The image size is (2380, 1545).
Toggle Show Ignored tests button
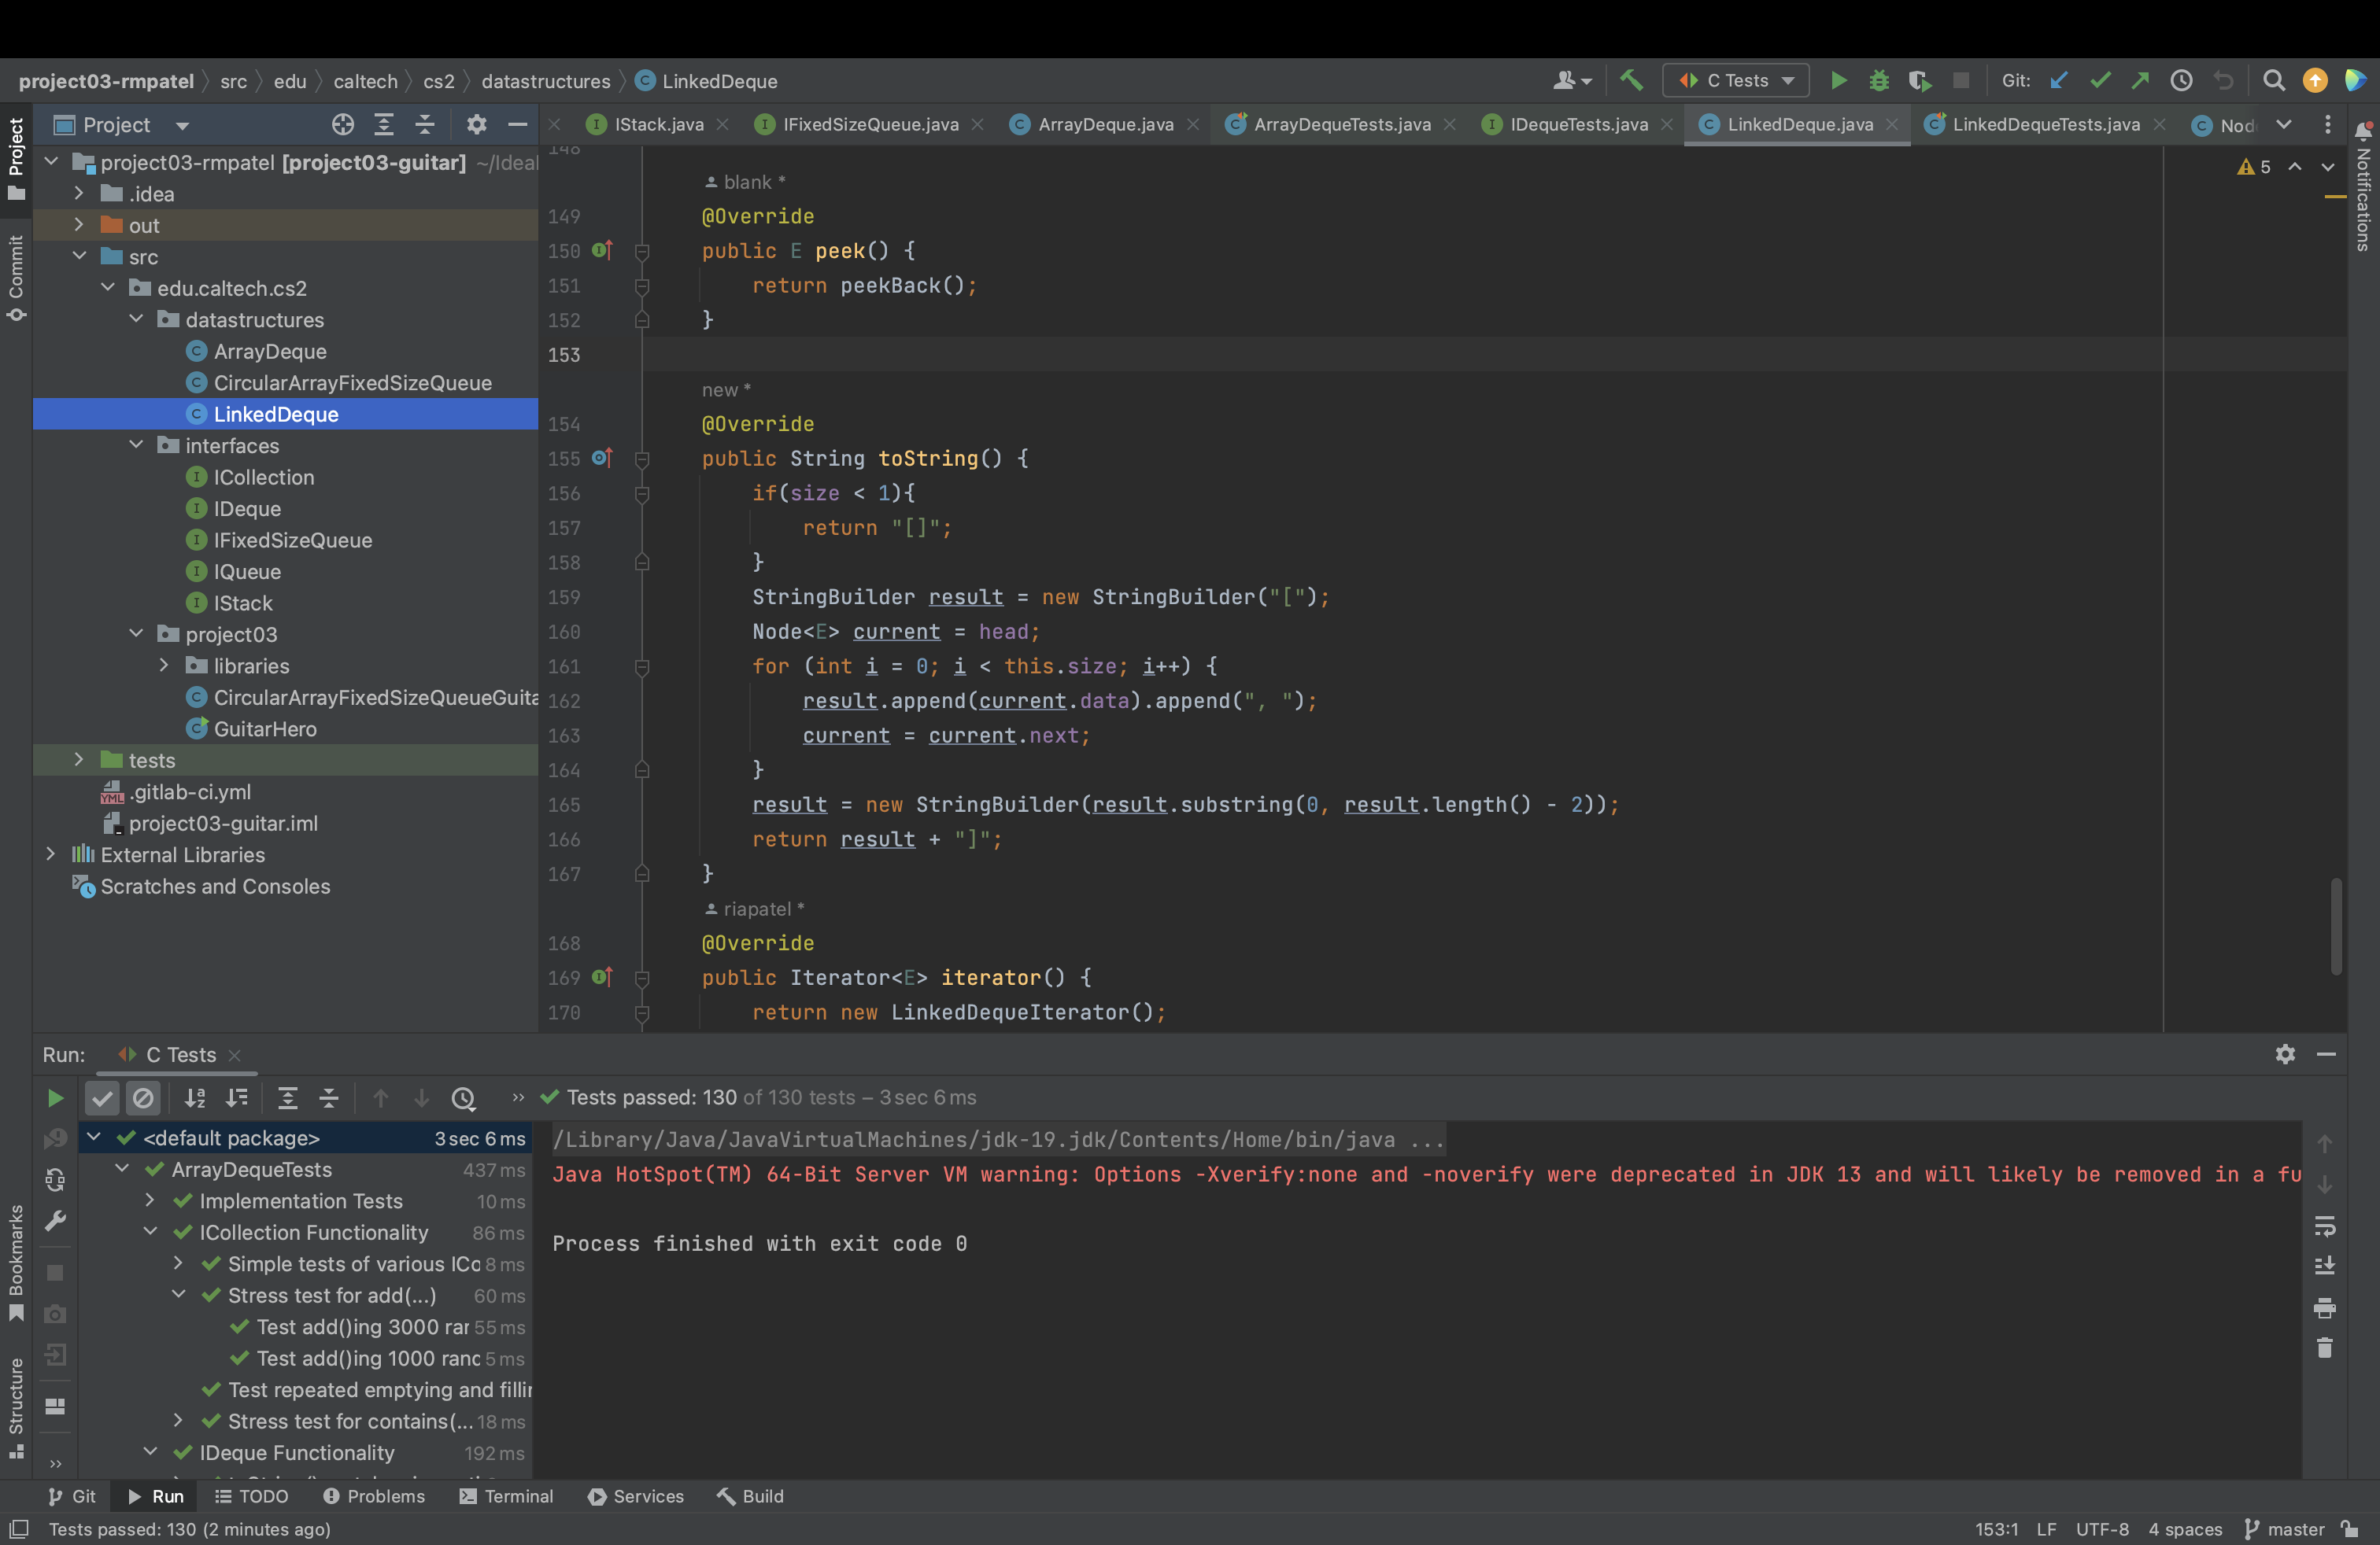tap(144, 1098)
